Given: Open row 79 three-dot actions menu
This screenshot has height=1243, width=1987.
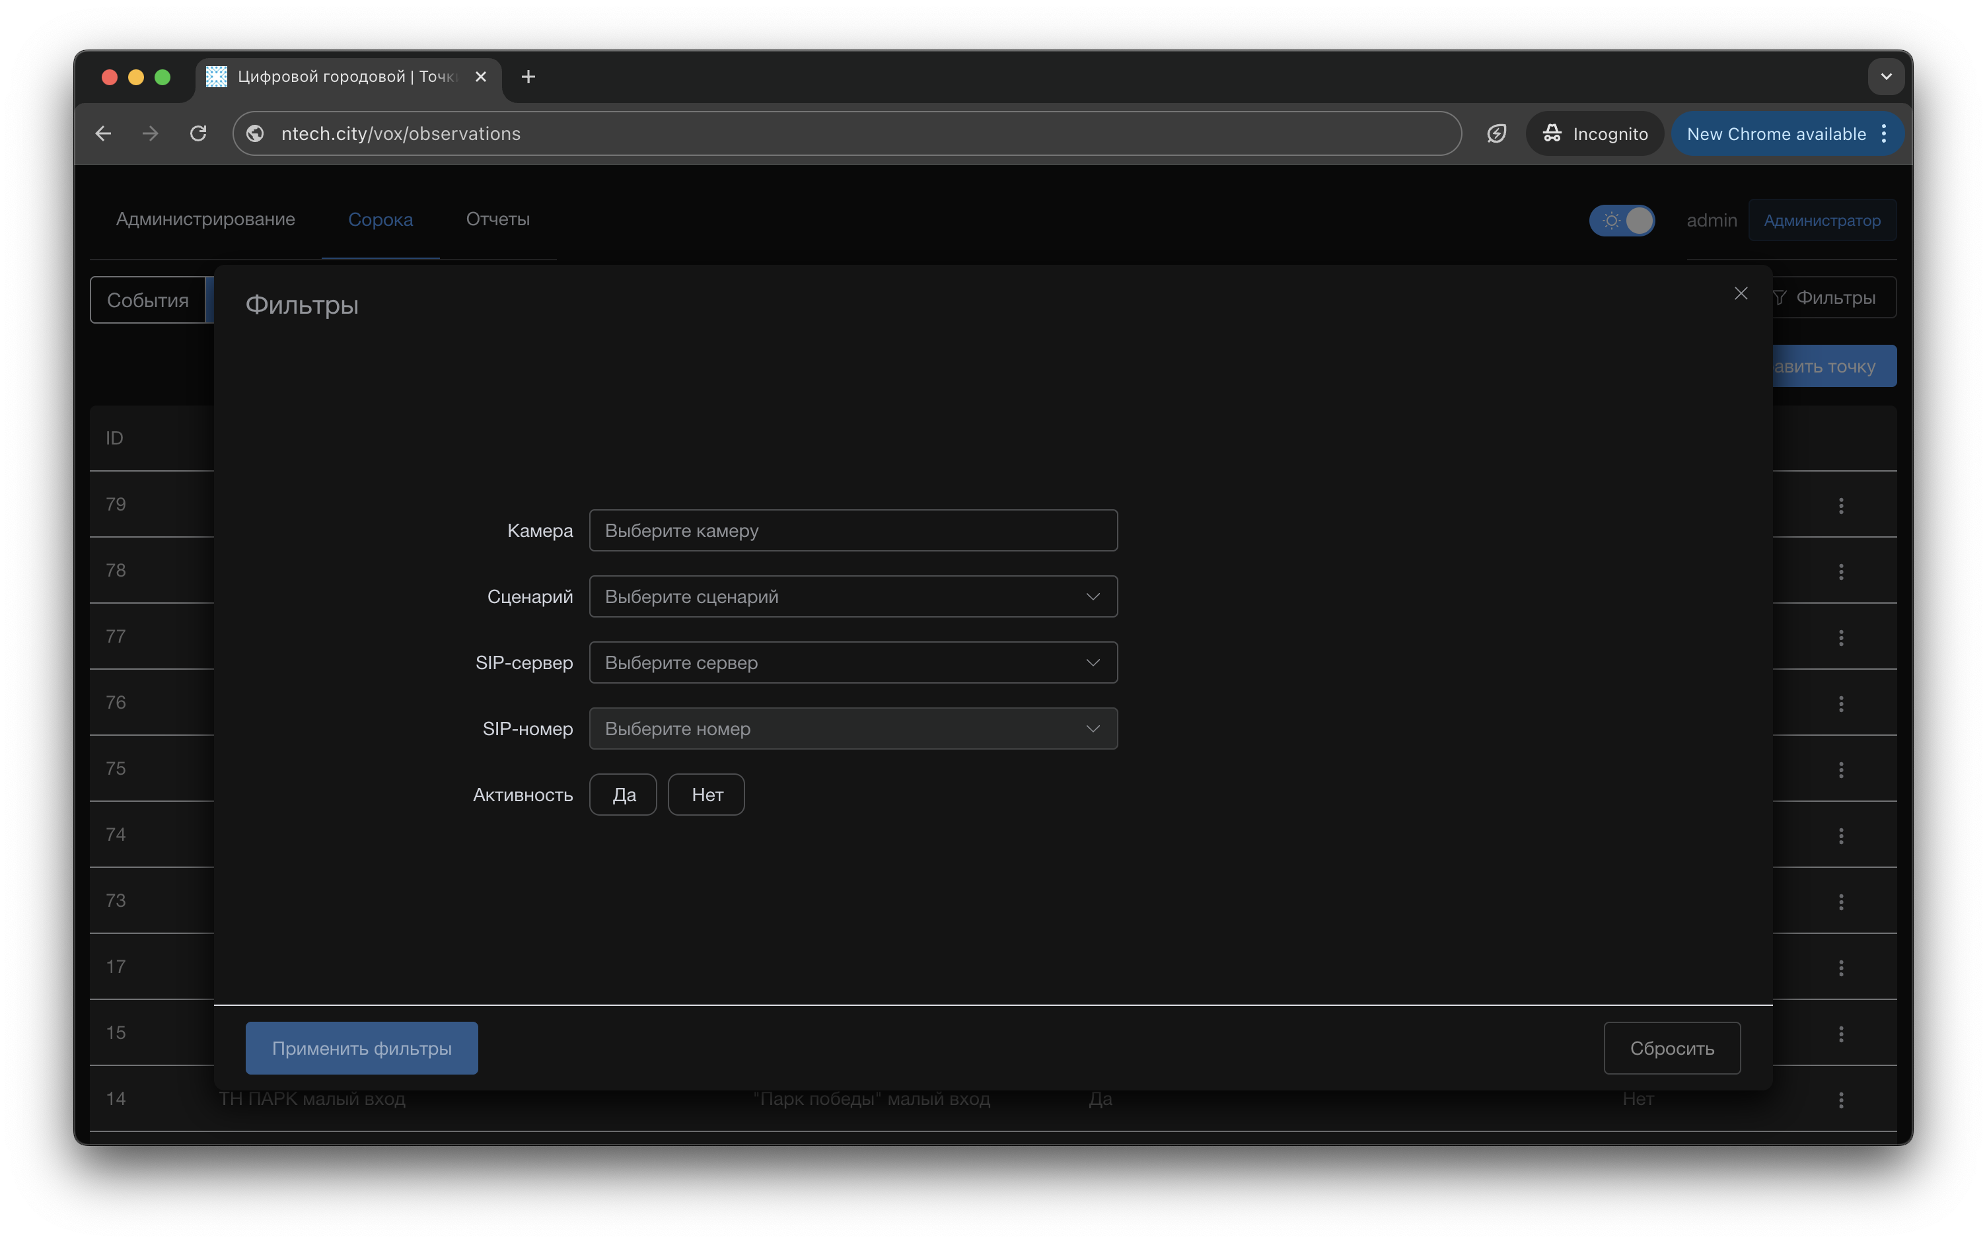Looking at the screenshot, I should [1840, 505].
